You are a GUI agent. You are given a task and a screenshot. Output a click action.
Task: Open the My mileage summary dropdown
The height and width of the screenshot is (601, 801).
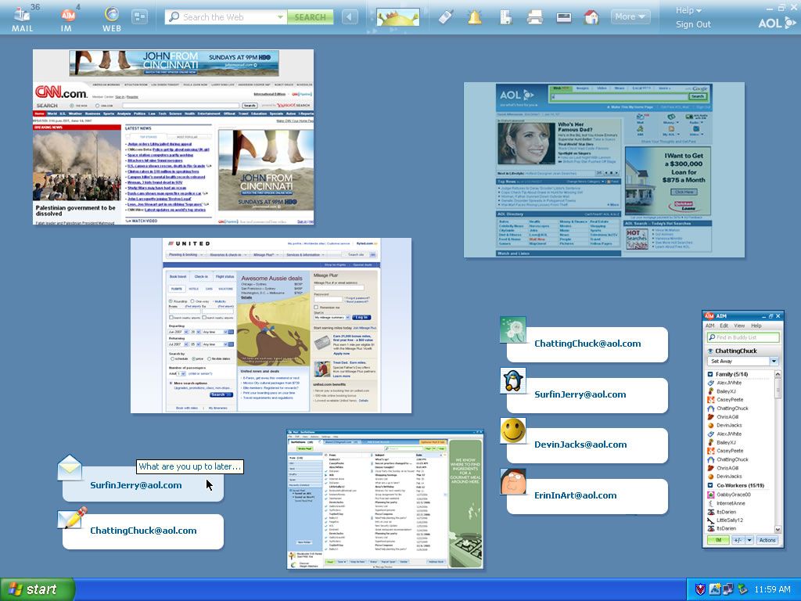[x=348, y=318]
